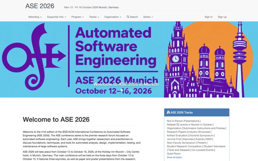Click the ASE 2026 Tracks panel icon

click(168, 112)
